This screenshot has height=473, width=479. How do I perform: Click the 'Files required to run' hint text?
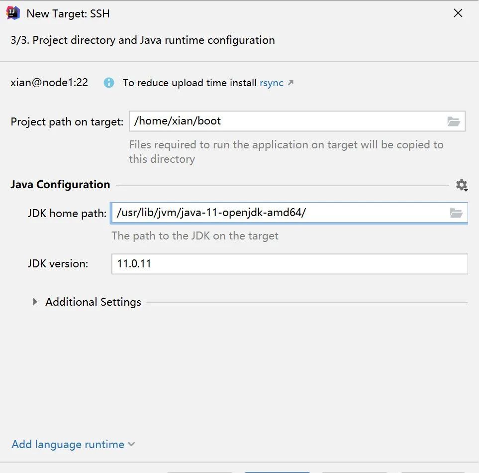tap(286, 152)
